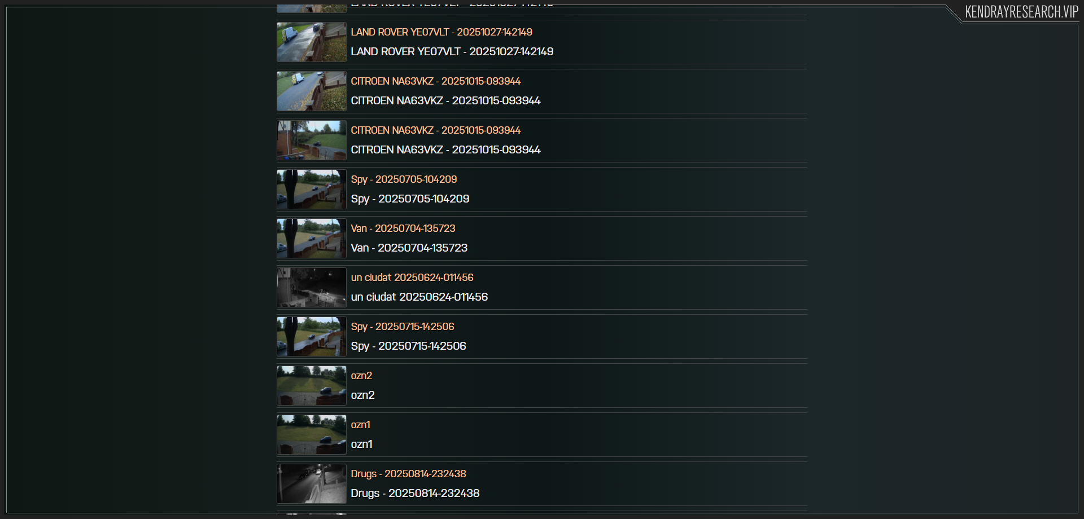
Task: Select the white Van - 20250704-135723 description
Action: (409, 248)
